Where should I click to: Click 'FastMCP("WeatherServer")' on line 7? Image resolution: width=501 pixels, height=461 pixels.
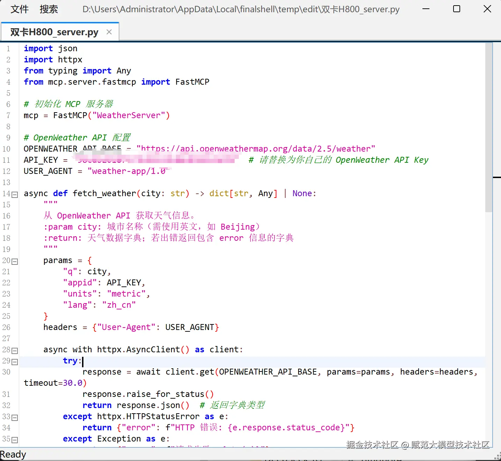coord(111,115)
